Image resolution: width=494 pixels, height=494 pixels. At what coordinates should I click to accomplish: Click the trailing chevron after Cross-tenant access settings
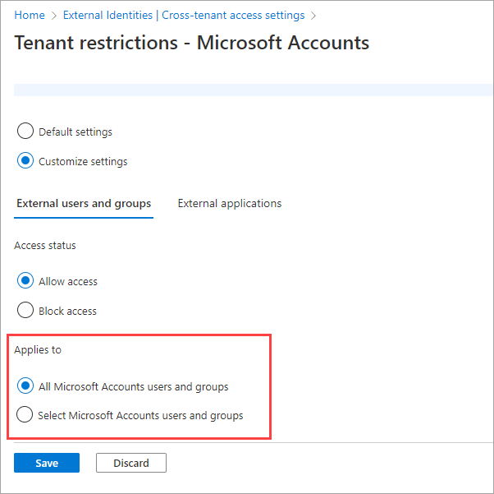313,15
